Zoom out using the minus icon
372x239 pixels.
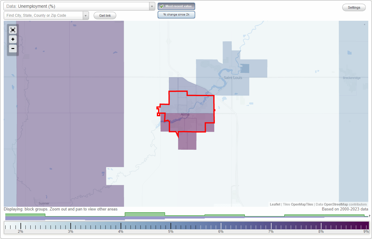tap(13, 49)
